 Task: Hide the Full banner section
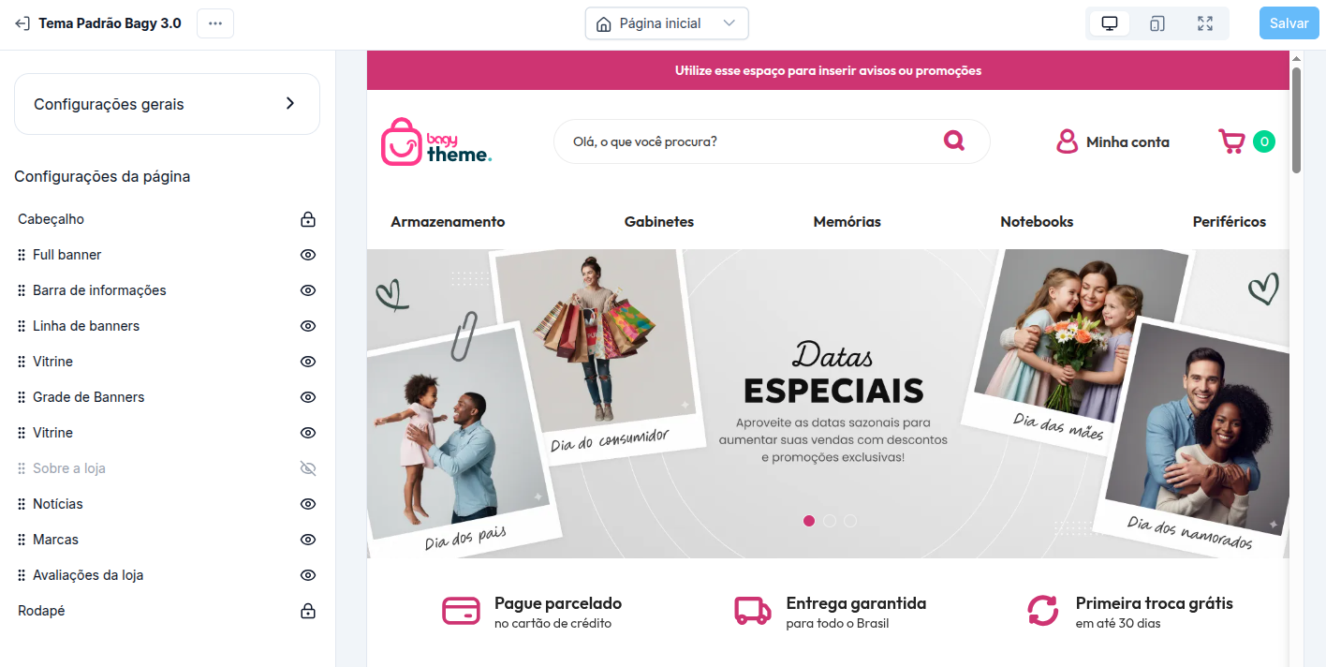click(x=307, y=255)
